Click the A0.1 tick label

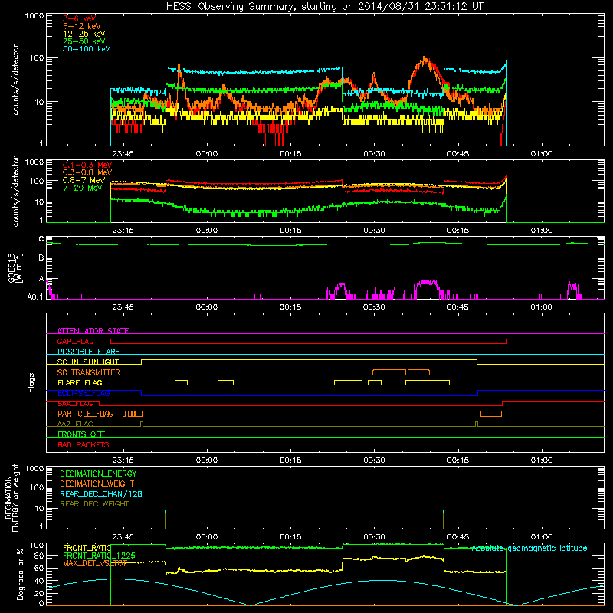35,297
